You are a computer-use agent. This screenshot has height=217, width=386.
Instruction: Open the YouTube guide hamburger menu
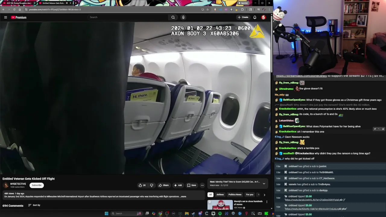5,17
